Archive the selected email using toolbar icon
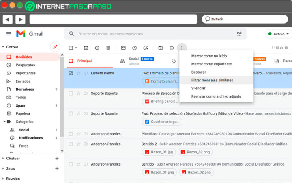 click(86, 48)
